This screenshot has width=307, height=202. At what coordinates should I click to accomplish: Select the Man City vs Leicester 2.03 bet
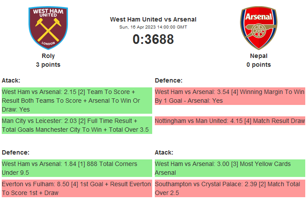tap(76, 125)
